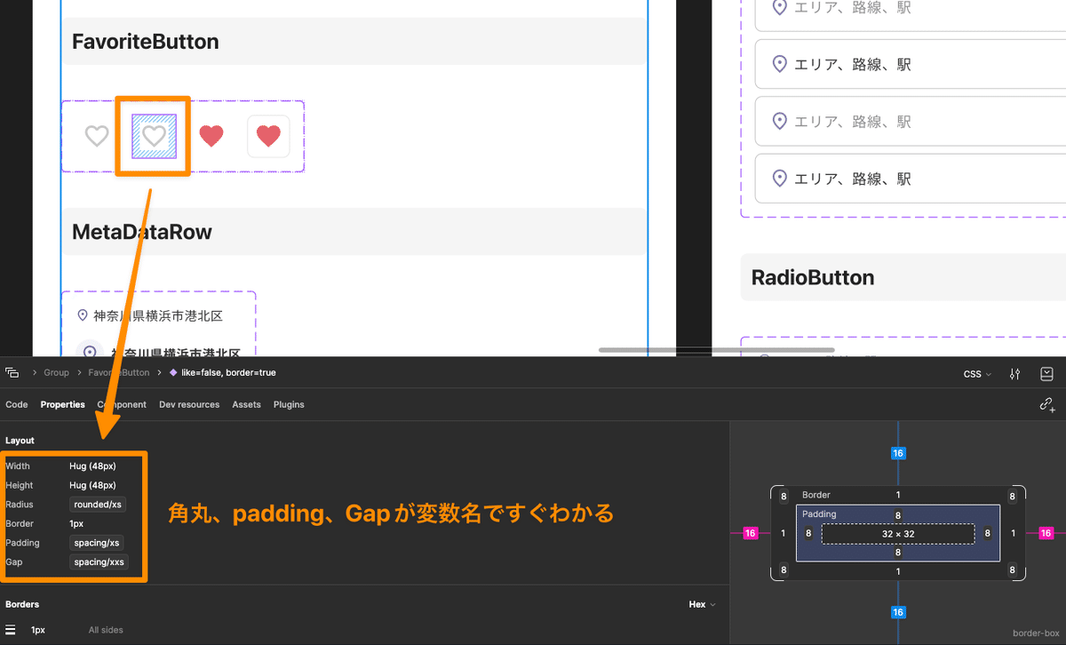Screen dimensions: 1066x645
Task: Click the FavoriteButton section heading
Action: (146, 42)
